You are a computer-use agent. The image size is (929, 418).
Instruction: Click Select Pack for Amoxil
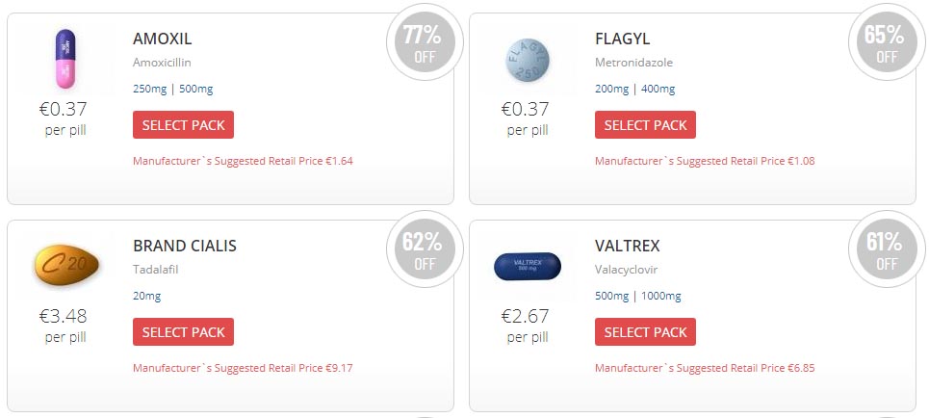tap(183, 124)
